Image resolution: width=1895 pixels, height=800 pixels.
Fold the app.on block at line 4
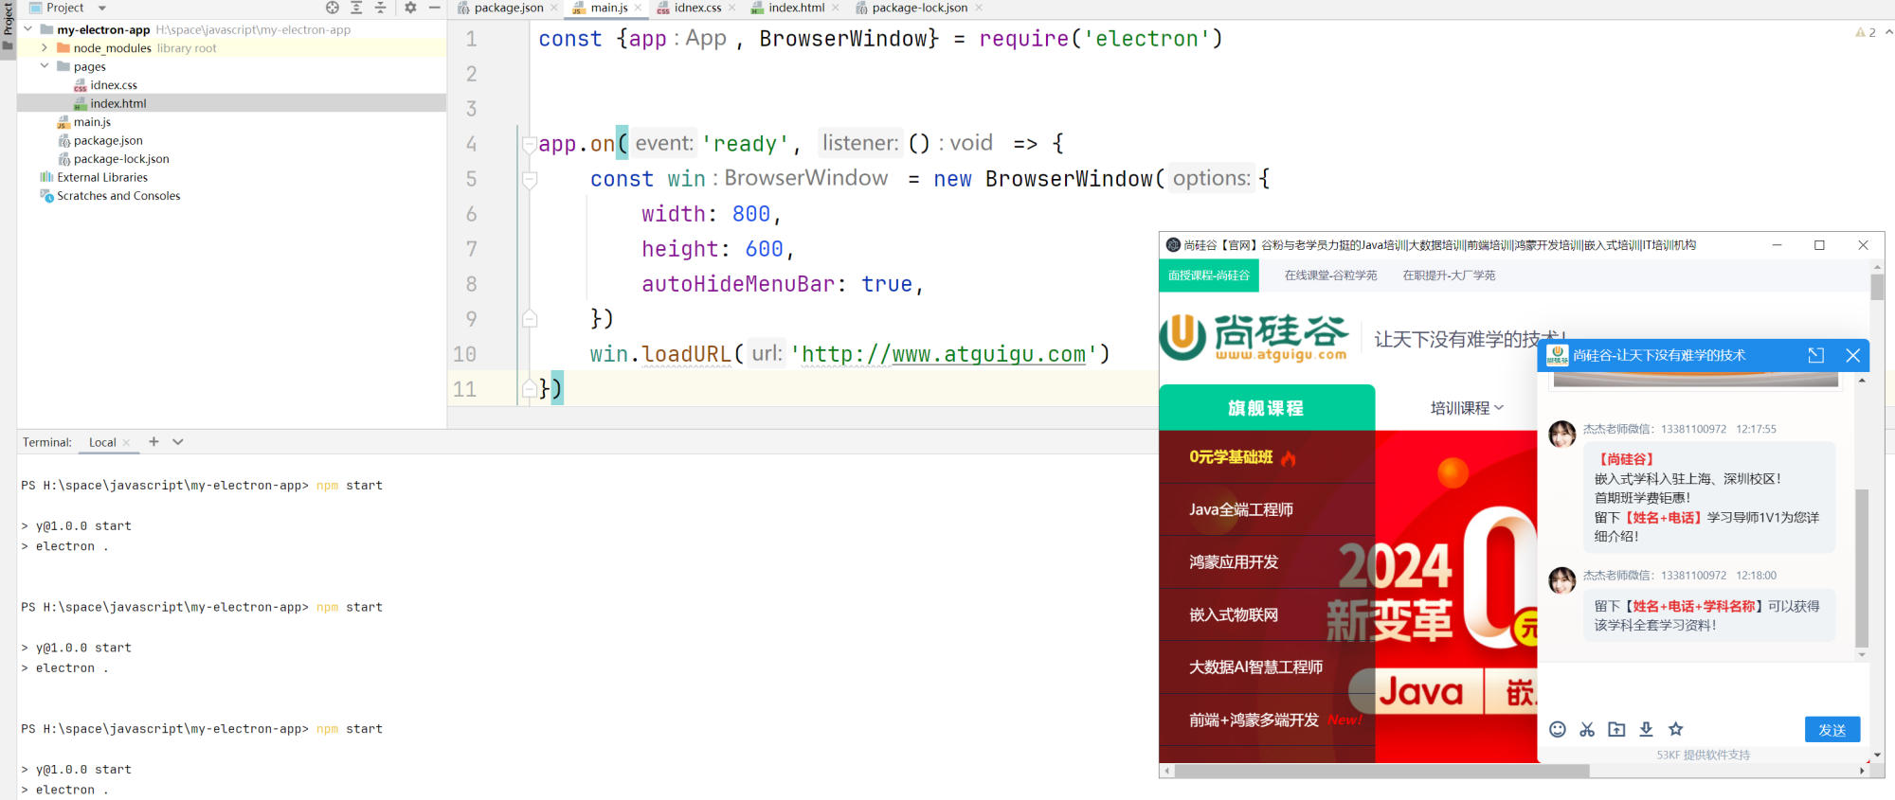click(x=530, y=144)
